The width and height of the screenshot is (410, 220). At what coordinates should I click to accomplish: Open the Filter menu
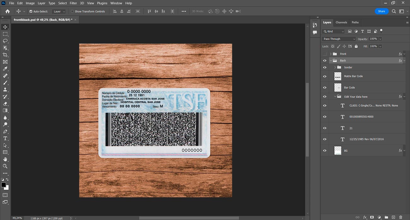(x=73, y=3)
